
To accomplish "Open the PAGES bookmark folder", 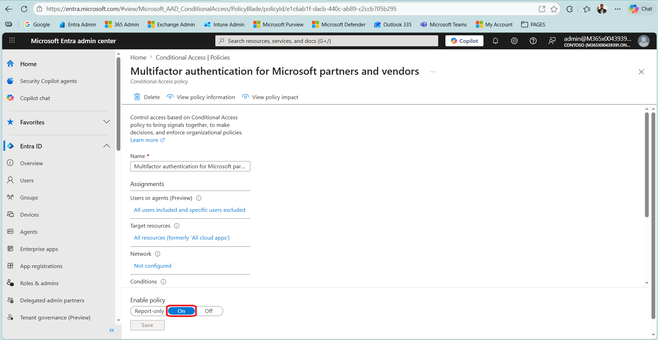I will [x=533, y=24].
